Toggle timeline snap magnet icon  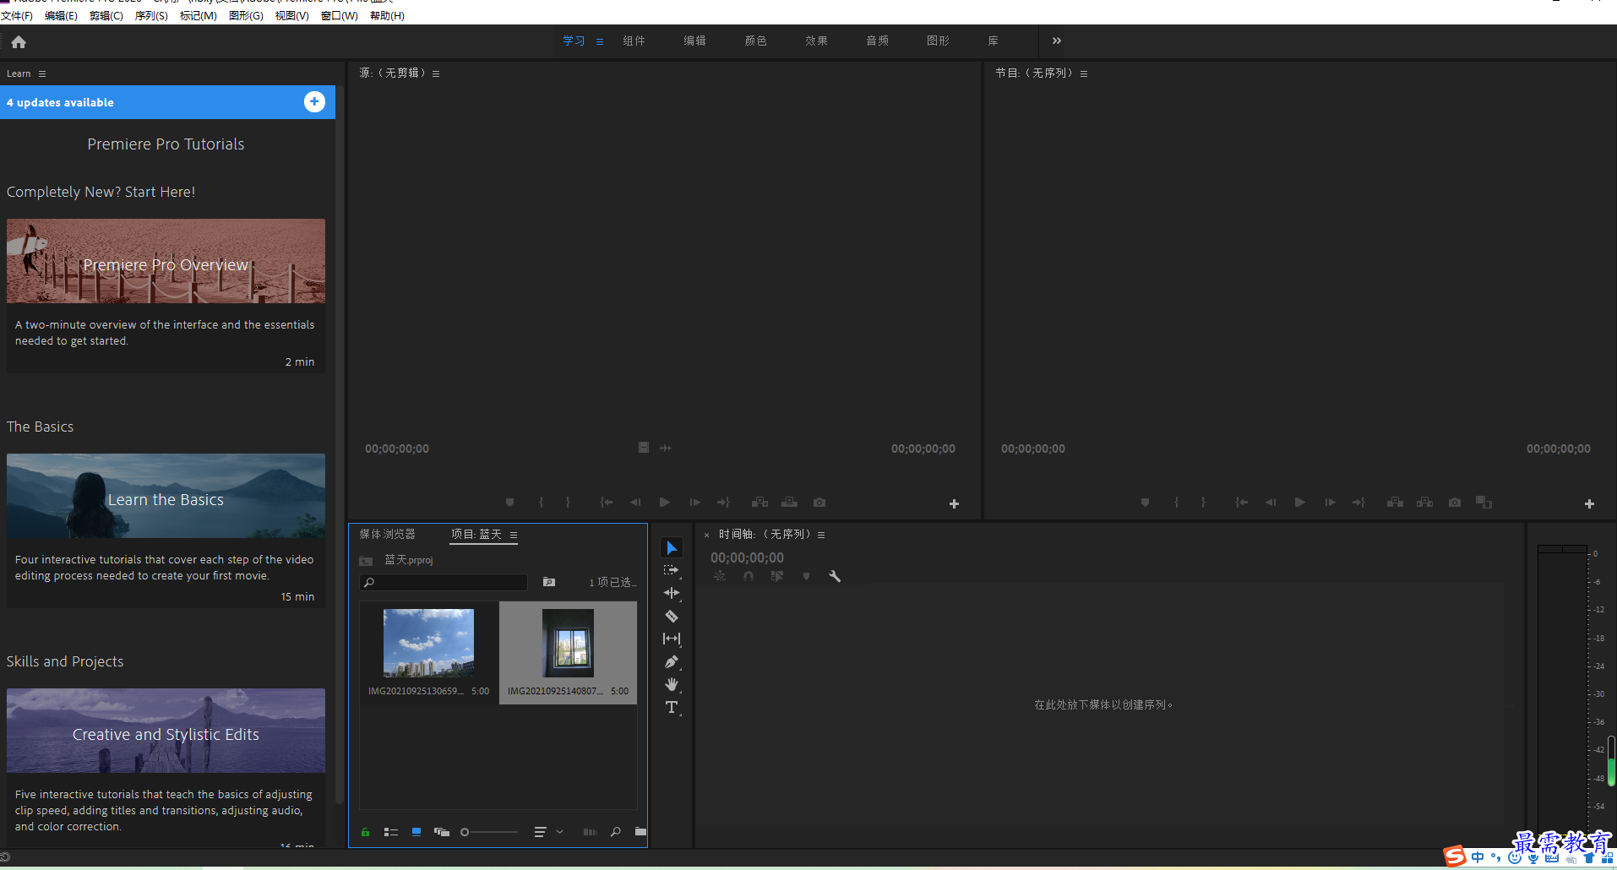point(749,576)
